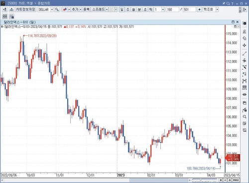This screenshot has height=183, width=249.
Task: Click the 틱조회 lookup button
Action: (209, 9)
